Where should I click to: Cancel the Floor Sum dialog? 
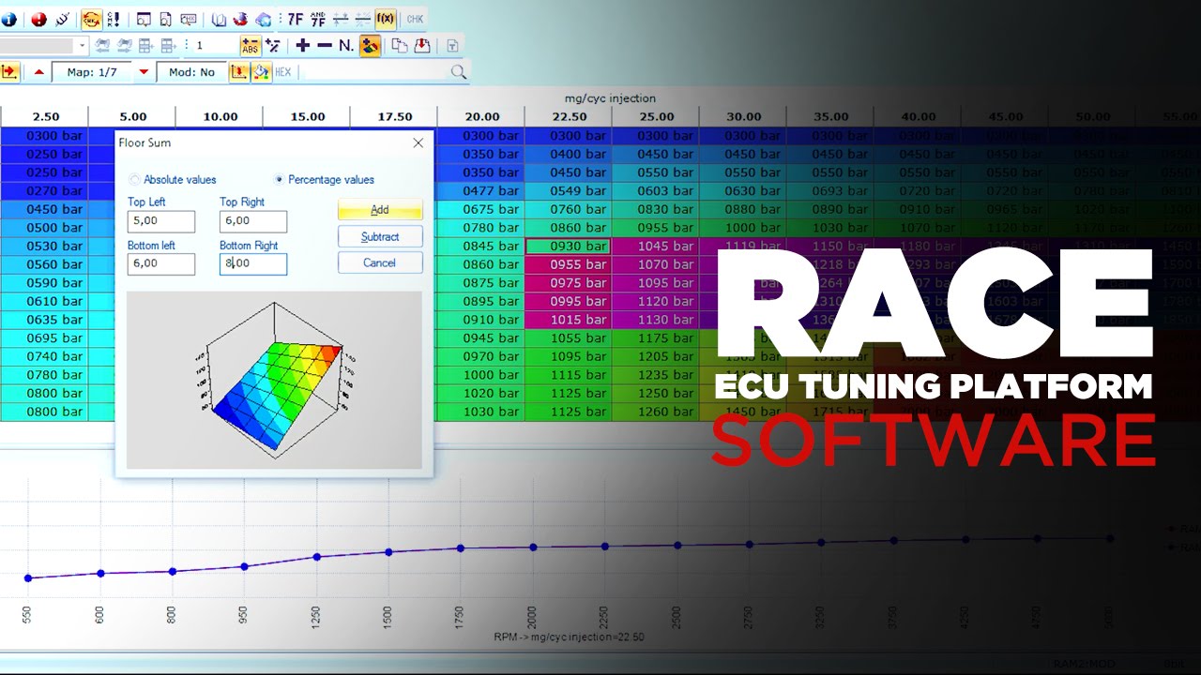click(380, 262)
